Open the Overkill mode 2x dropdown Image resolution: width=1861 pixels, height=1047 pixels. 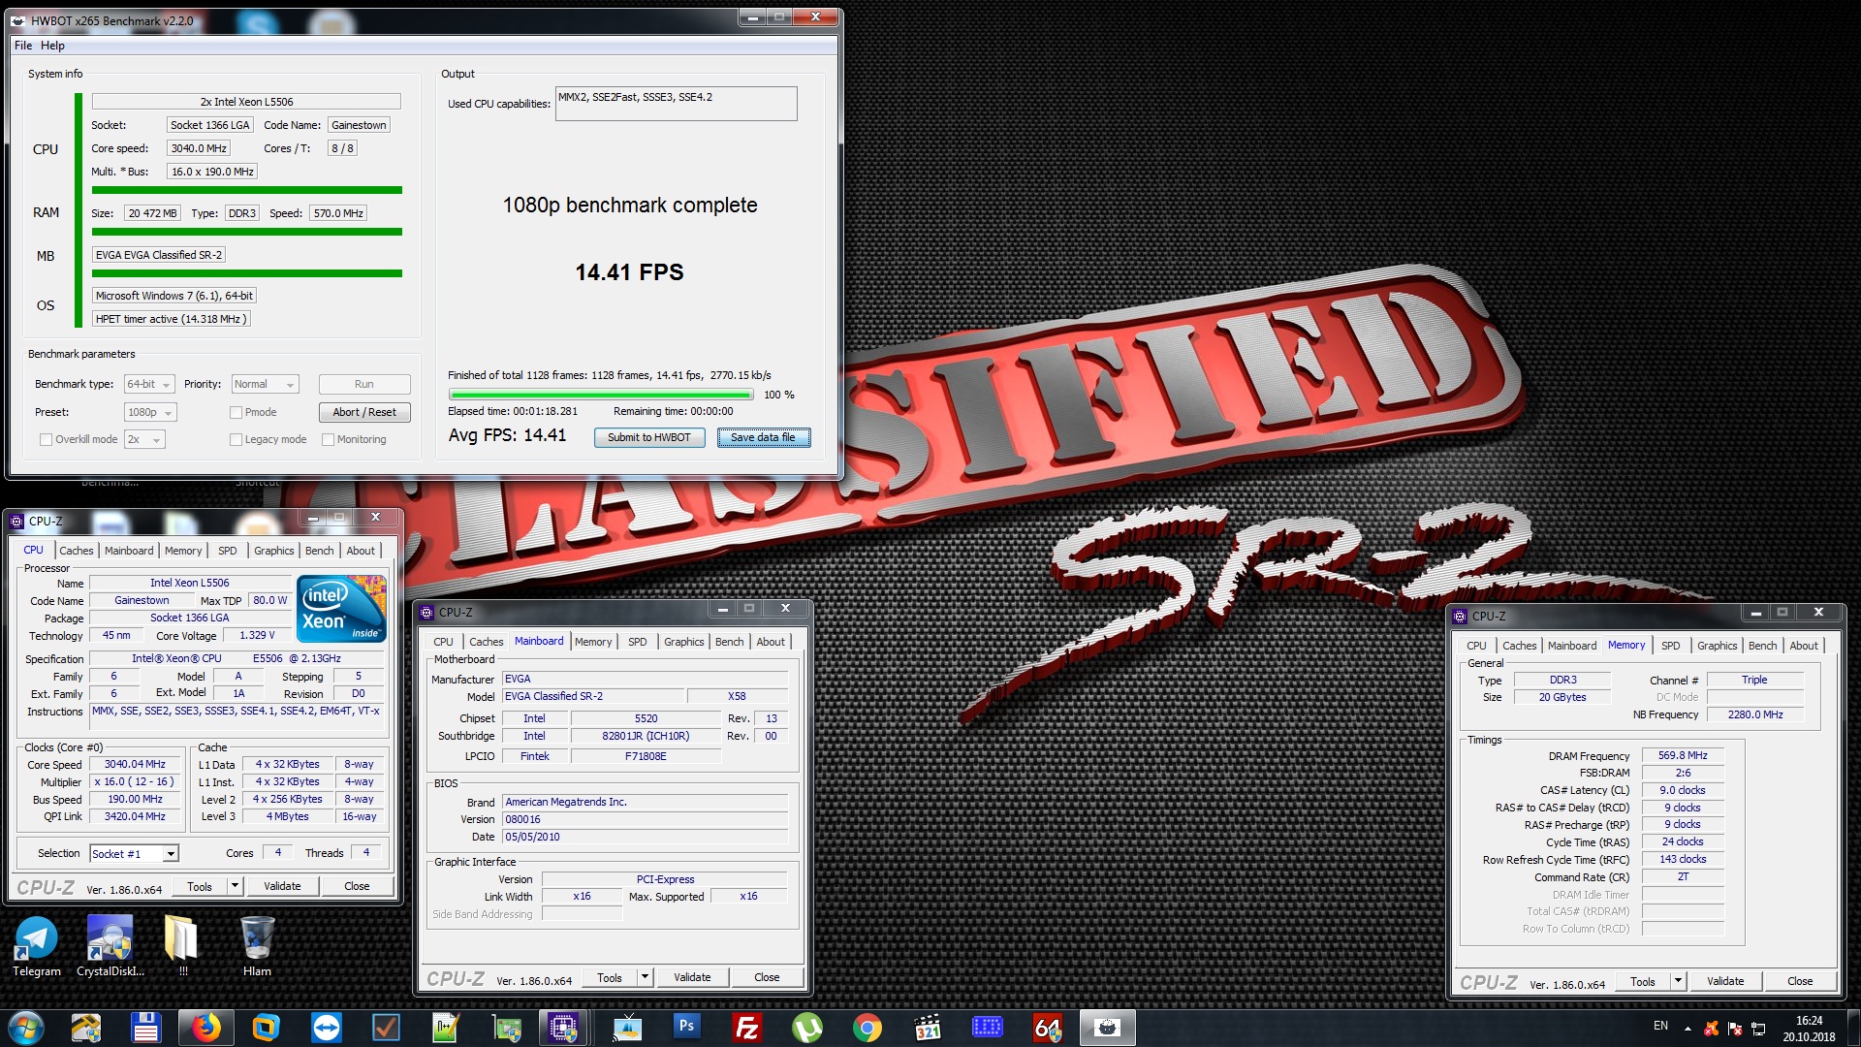[x=144, y=439]
